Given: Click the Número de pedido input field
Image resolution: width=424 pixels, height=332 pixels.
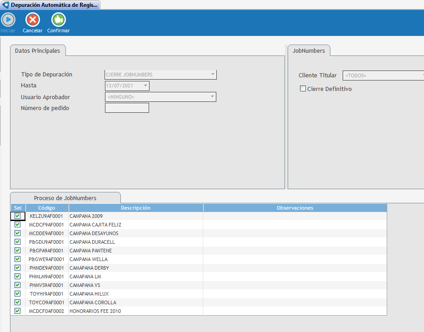Looking at the screenshot, I should (127, 108).
